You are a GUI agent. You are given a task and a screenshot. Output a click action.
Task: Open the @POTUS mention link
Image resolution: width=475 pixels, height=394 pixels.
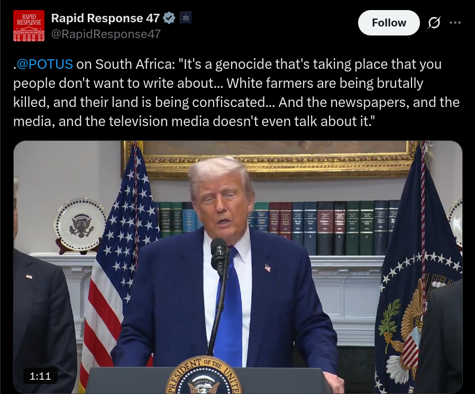45,64
